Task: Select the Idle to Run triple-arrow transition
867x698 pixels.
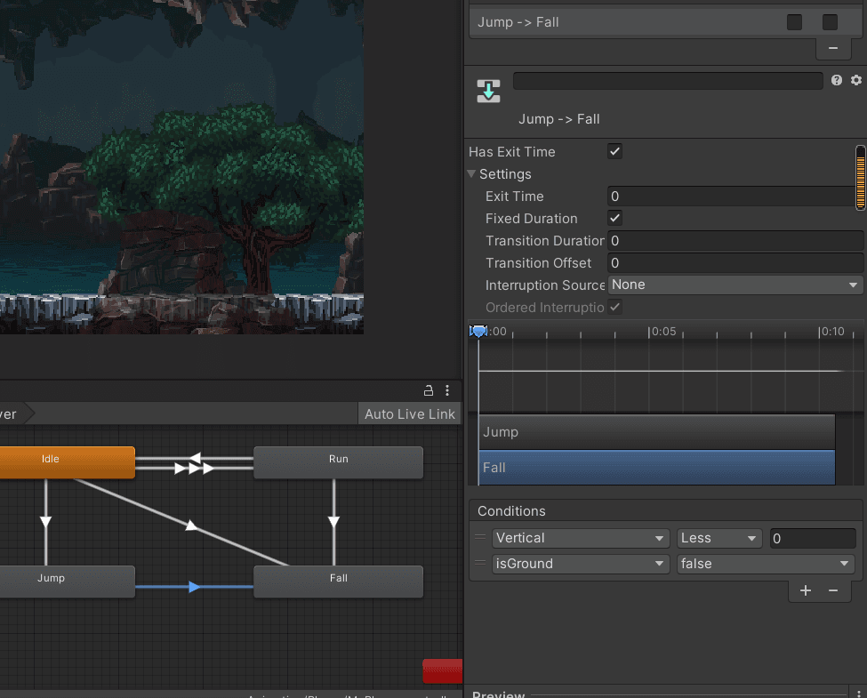Action: pos(195,469)
